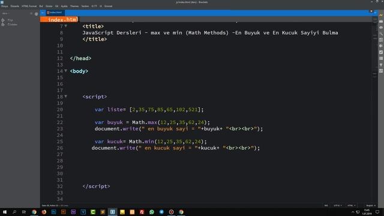Click the magic wand icon in right toolbar

[381, 34]
